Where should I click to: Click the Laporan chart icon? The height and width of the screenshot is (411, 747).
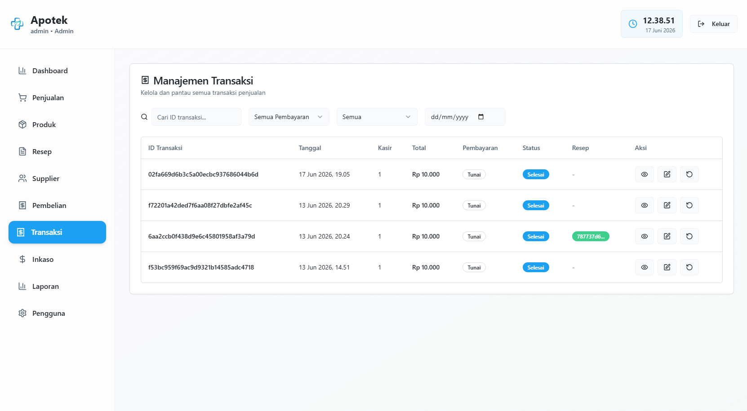(22, 286)
